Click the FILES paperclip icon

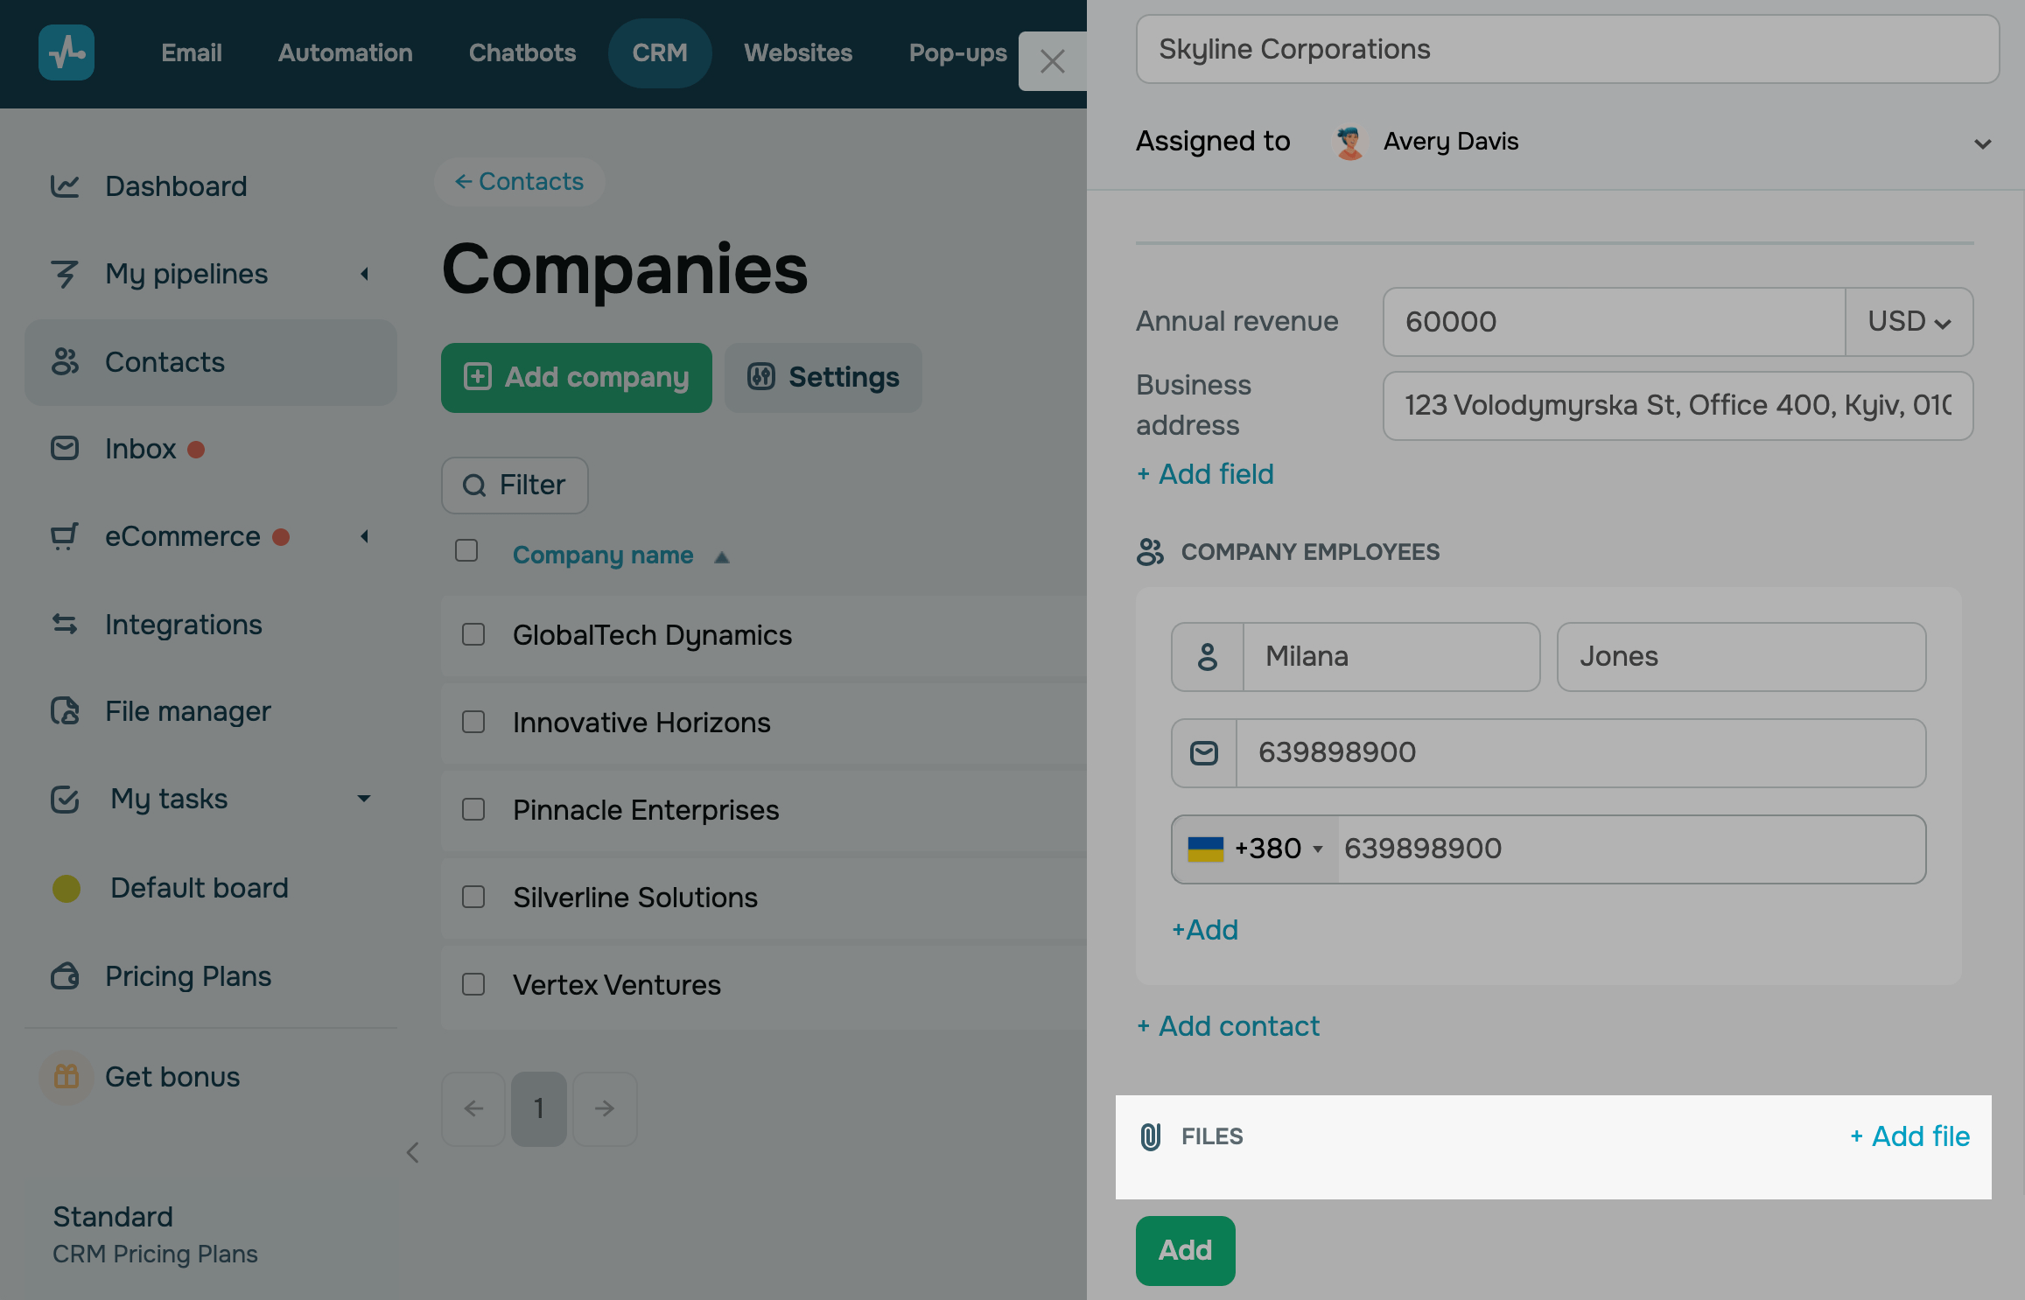[1151, 1136]
